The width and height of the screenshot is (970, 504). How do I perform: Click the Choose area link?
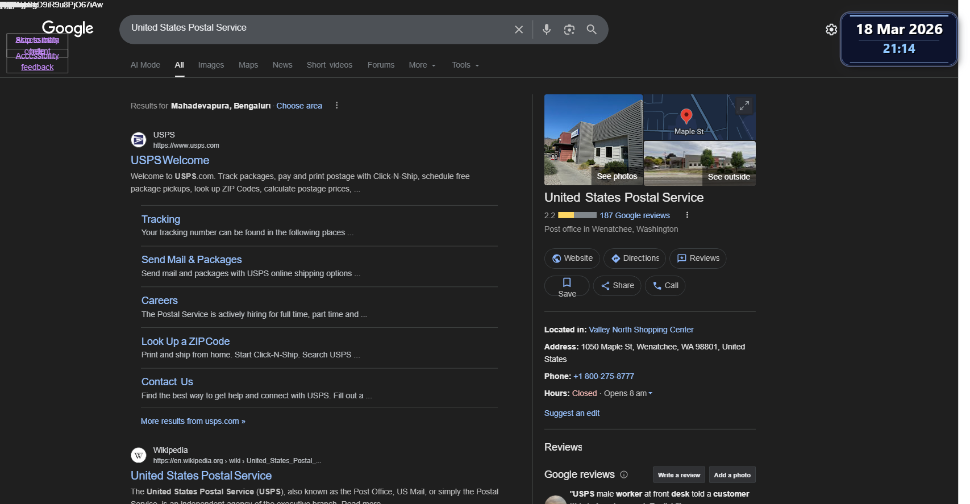(x=299, y=106)
